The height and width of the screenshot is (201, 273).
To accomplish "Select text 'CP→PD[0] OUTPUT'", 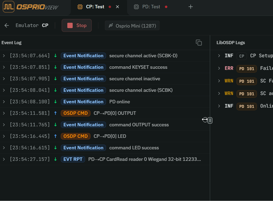I will pyautogui.click(x=115, y=113).
